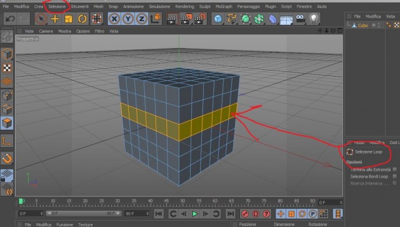
Task: Switch to Points mode
Action: pos(7,95)
